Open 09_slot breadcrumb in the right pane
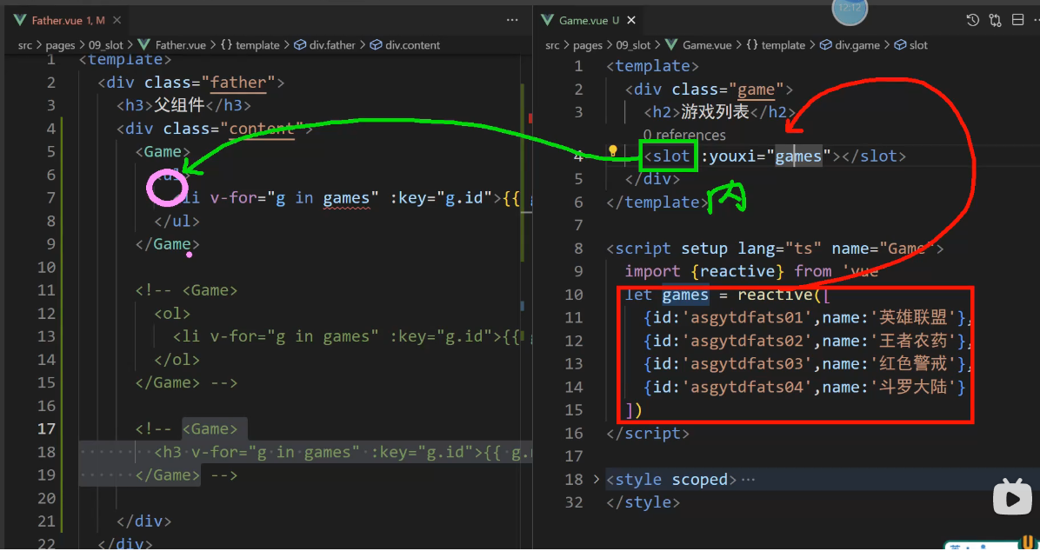 point(633,45)
